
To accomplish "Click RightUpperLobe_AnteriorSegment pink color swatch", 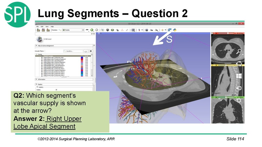I will pyautogui.click(x=82, y=62).
